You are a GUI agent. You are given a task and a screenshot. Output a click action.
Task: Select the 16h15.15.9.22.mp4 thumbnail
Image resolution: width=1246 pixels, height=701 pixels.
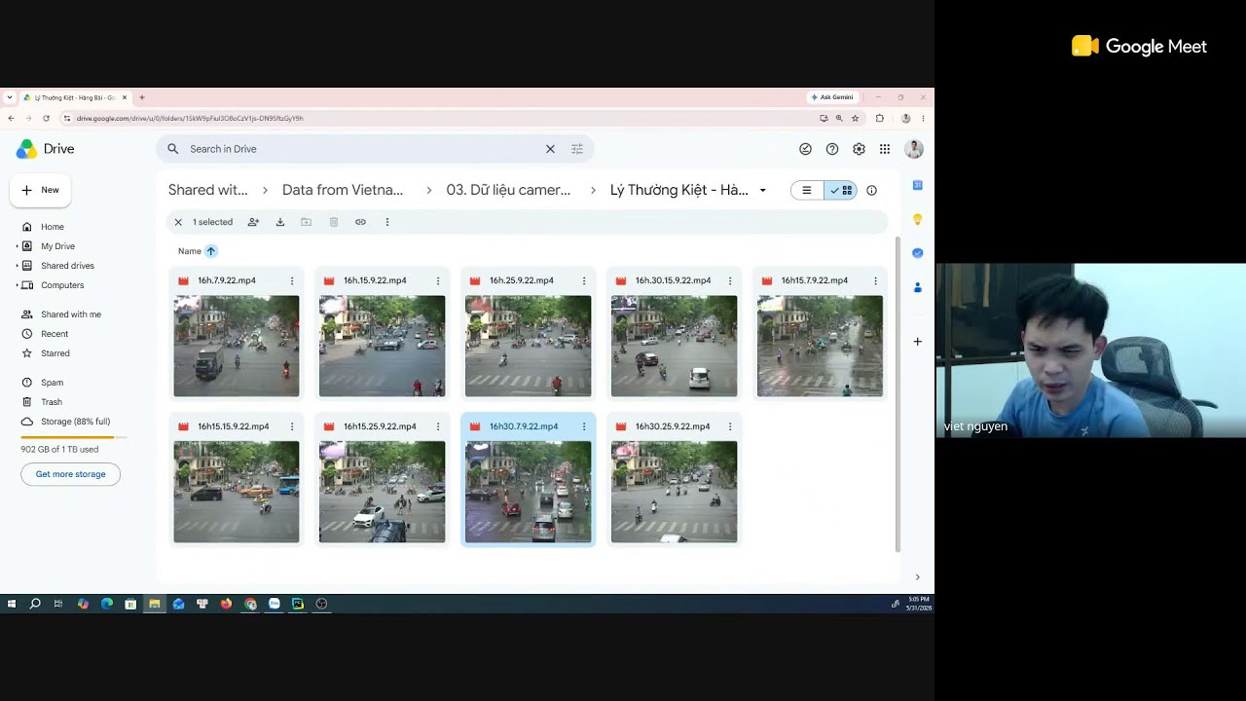pos(237,492)
